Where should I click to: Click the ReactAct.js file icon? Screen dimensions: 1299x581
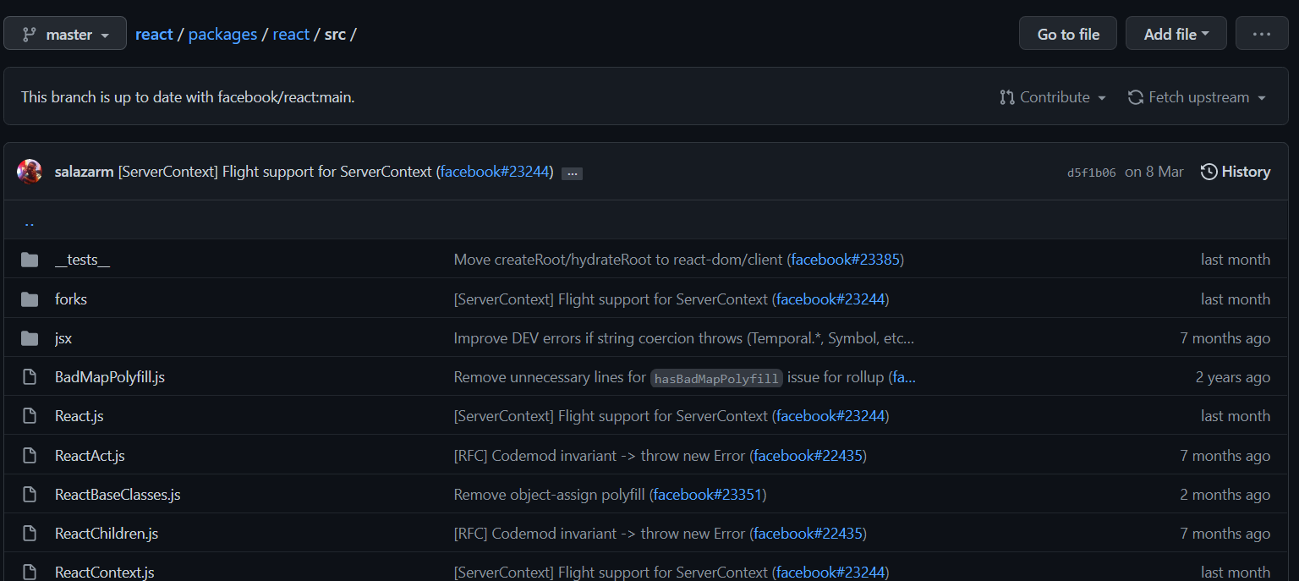(30, 456)
